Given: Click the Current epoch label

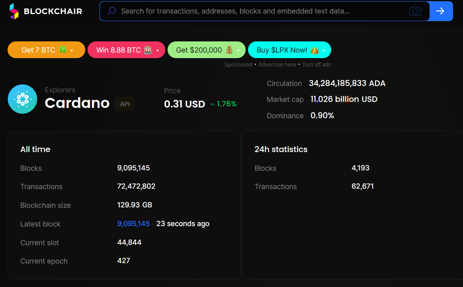Looking at the screenshot, I should pos(44,261).
